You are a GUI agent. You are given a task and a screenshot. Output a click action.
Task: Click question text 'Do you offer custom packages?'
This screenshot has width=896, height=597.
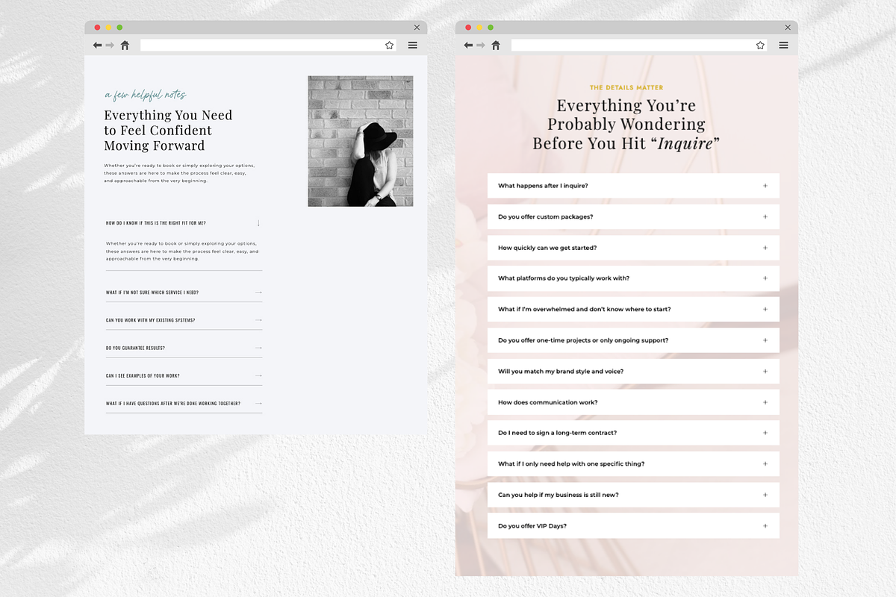546,216
